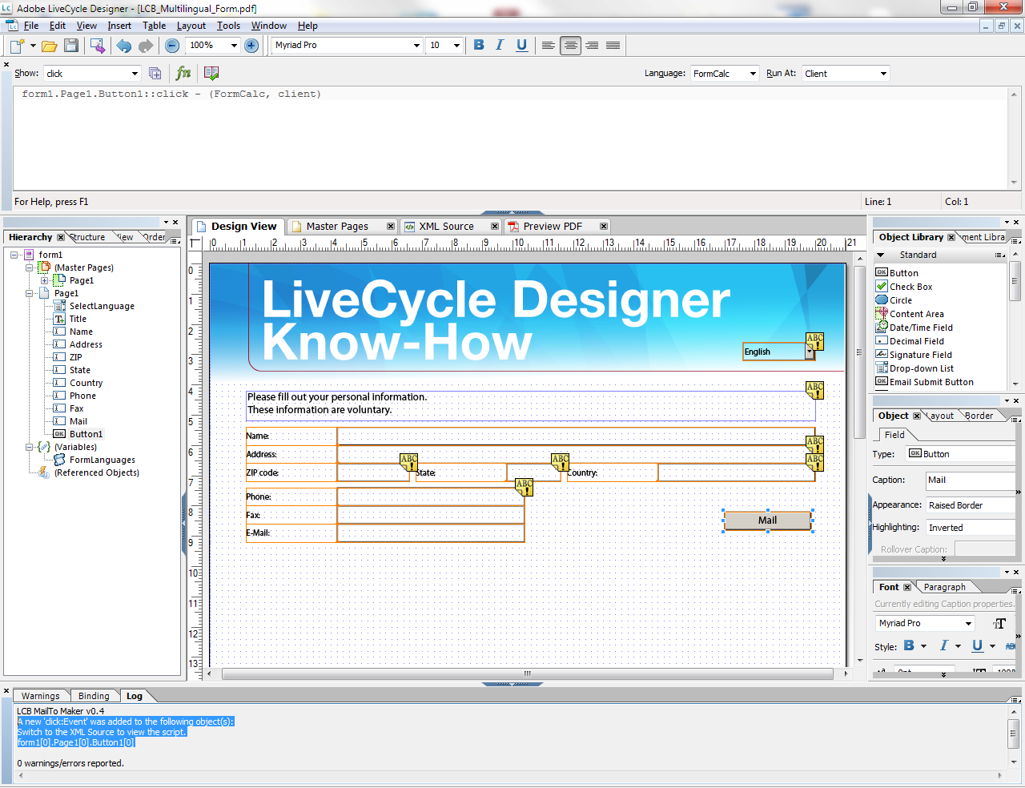This screenshot has height=788, width=1025.
Task: Click the design view horizontal scrollbar
Action: coord(527,673)
